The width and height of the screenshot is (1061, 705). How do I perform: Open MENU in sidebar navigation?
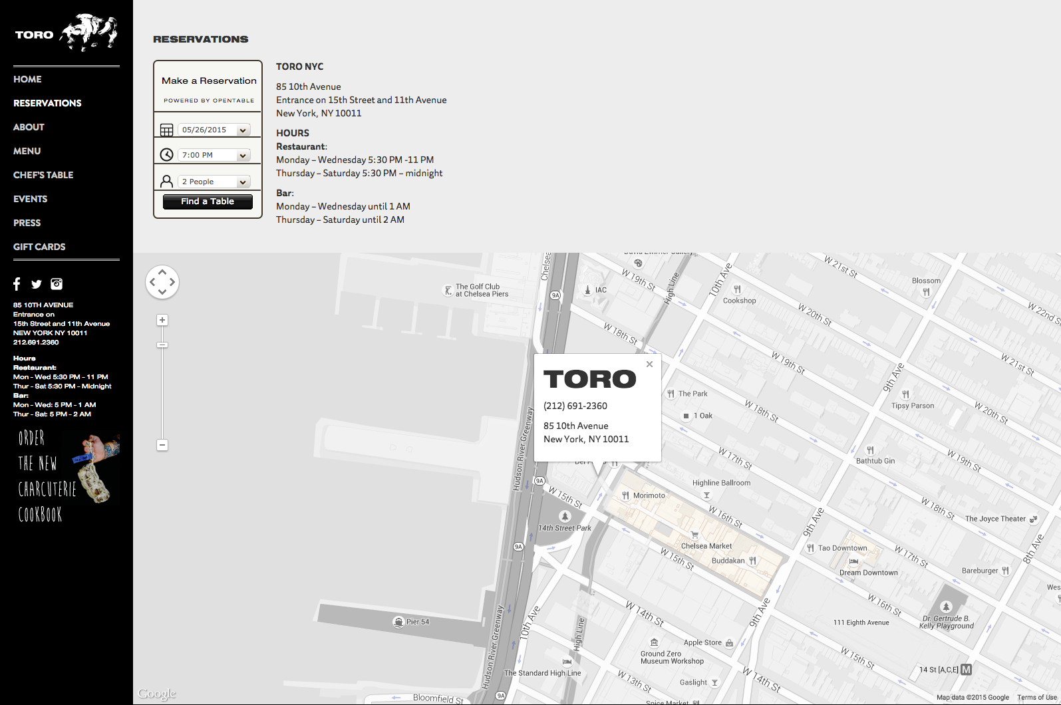tap(27, 151)
